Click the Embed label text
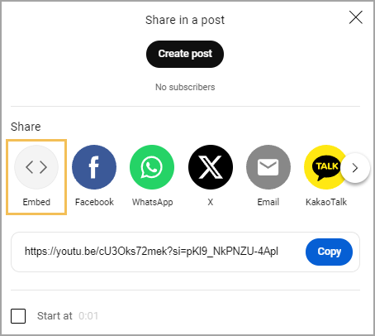The width and height of the screenshot is (375, 336). 36,202
